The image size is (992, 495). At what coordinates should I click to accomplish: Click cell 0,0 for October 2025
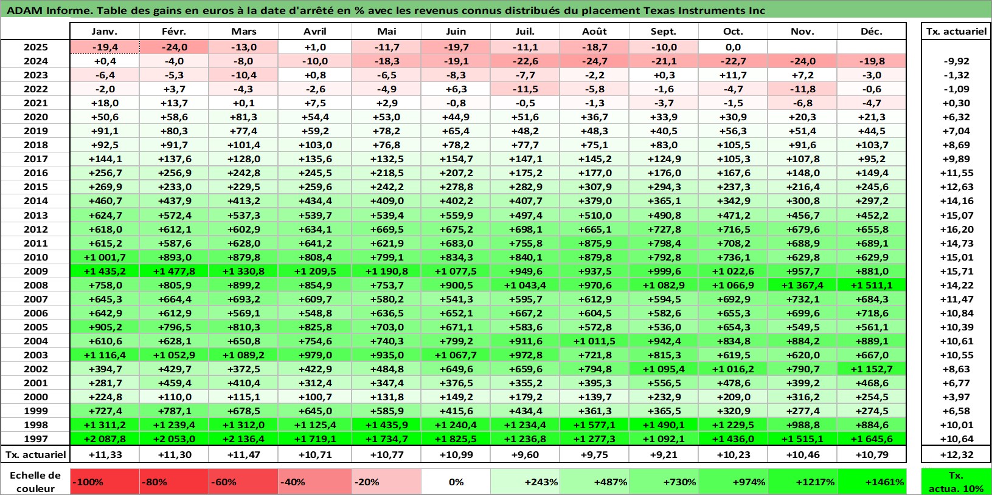pos(733,47)
